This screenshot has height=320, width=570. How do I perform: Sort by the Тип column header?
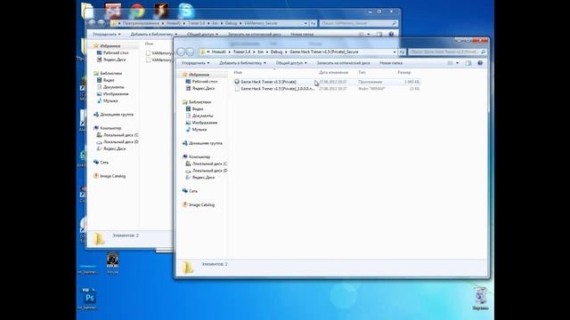(x=362, y=73)
